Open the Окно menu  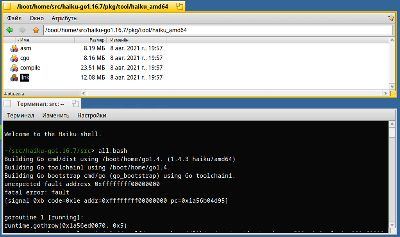pos(36,18)
